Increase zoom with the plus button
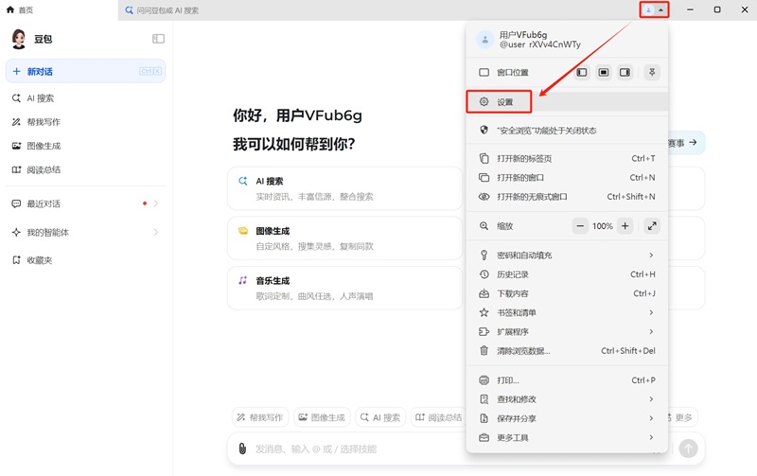Screen dimensions: 757x476 pyautogui.click(x=625, y=226)
